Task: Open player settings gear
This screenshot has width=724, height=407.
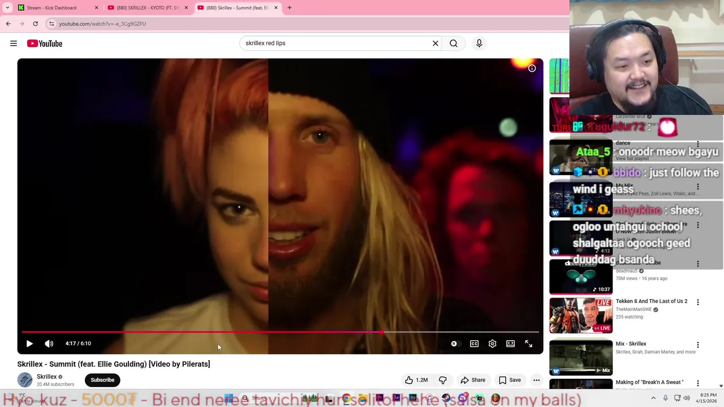Action: pos(492,344)
